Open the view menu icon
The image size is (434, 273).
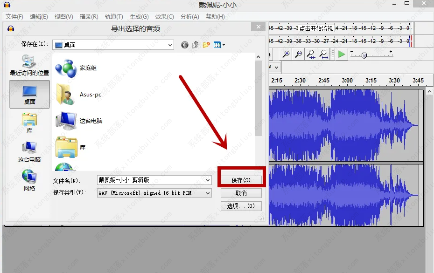click(219, 45)
